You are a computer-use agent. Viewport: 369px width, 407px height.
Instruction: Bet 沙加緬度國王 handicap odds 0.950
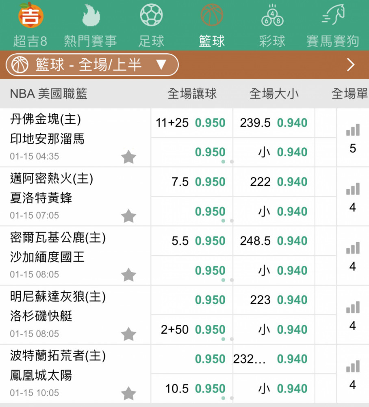pyautogui.click(x=192, y=271)
